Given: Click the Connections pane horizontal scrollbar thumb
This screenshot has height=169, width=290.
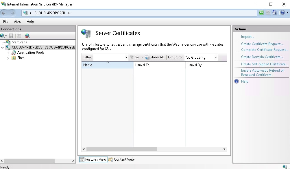Looking at the screenshot, I should coord(29,161).
